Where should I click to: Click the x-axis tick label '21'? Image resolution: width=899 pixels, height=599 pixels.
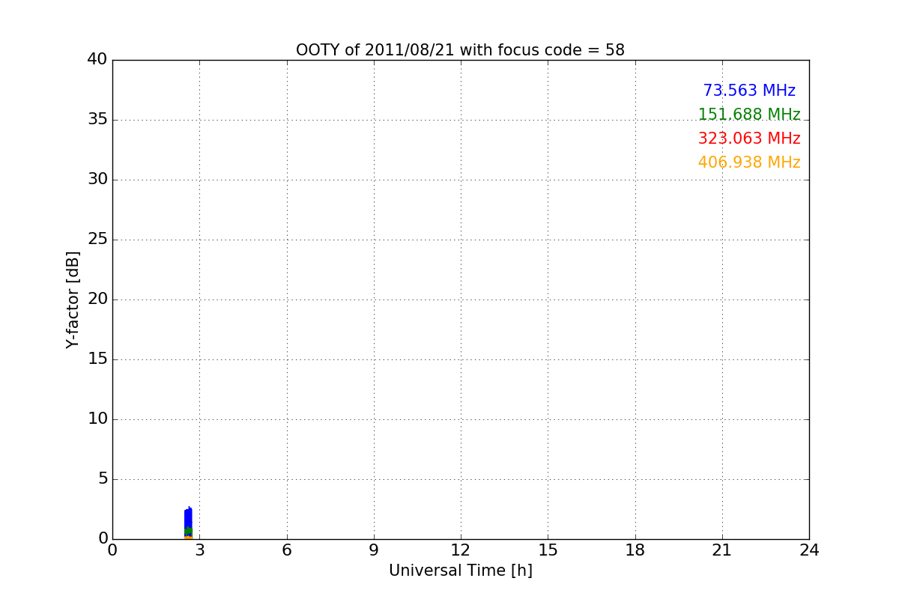pos(722,550)
